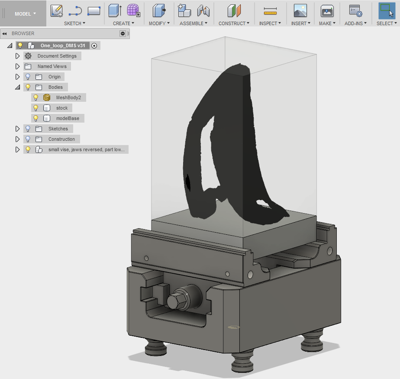This screenshot has height=379, width=400.
Task: Click the Document Settings gear icon
Action: pyautogui.click(x=28, y=56)
